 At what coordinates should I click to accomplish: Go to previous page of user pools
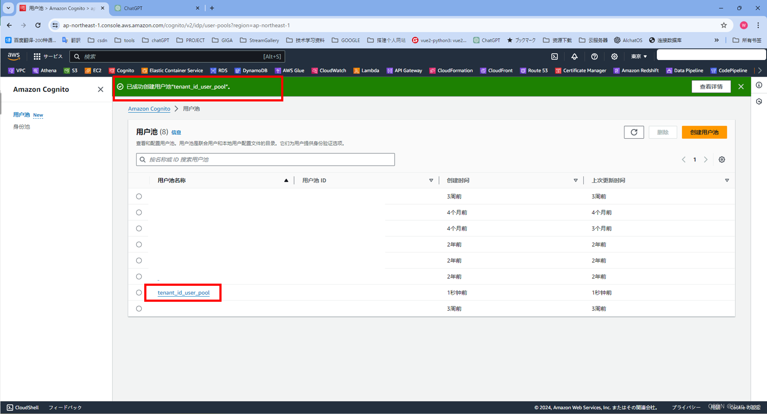(x=684, y=160)
